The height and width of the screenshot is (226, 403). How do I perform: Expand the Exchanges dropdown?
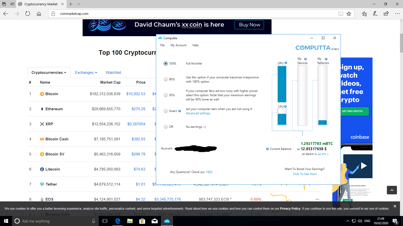(86, 73)
